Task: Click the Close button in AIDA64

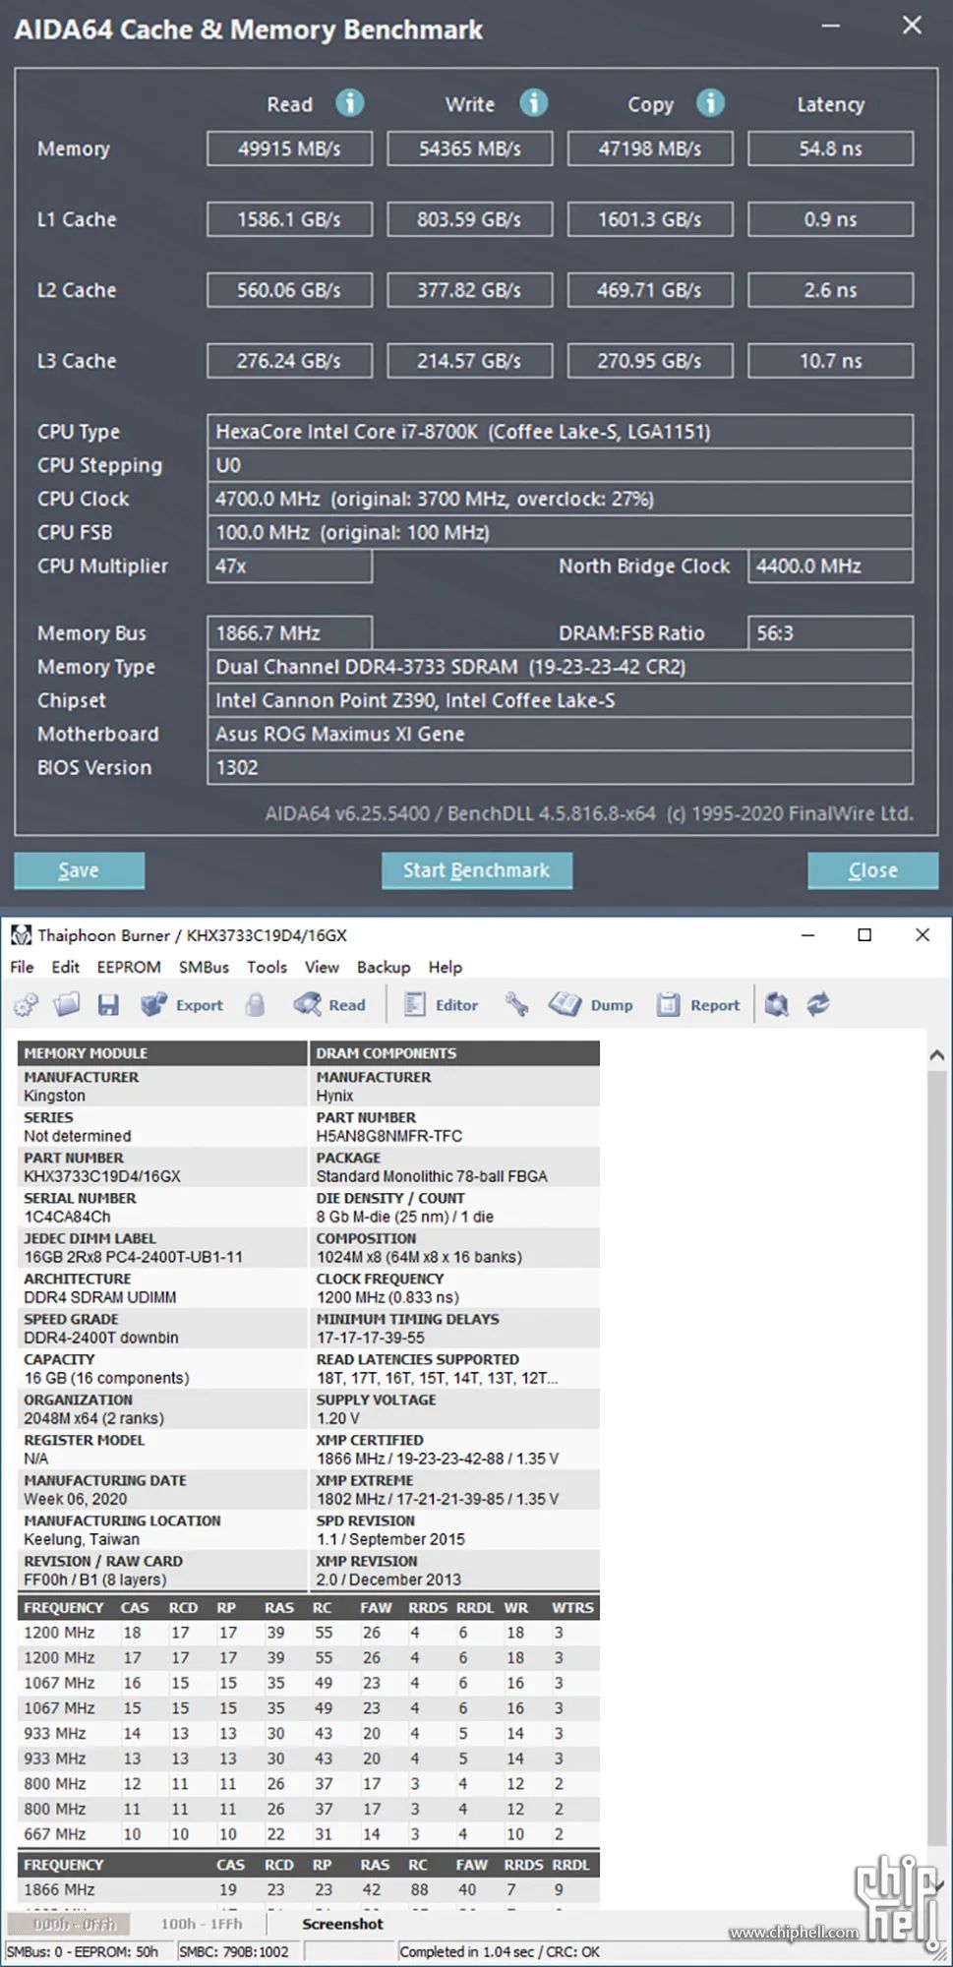Action: [872, 870]
